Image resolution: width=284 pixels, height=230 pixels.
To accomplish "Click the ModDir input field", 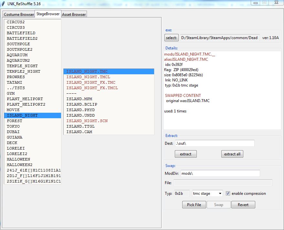I will 220,173.
